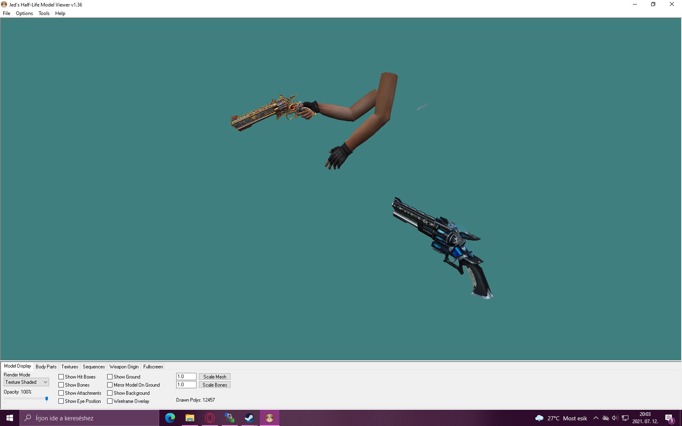Show hidden system tray icons
682x426 pixels.
pyautogui.click(x=596, y=418)
